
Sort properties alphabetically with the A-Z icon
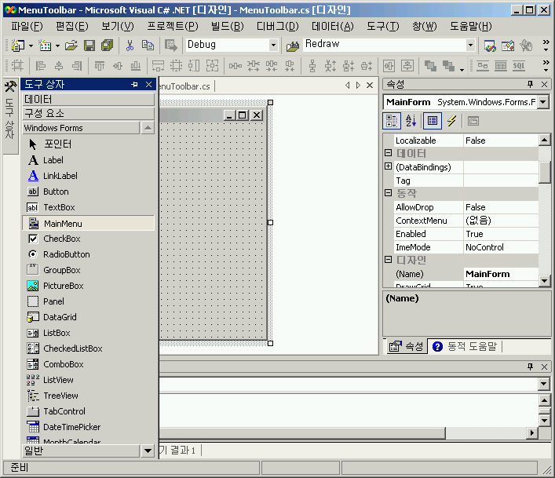411,121
